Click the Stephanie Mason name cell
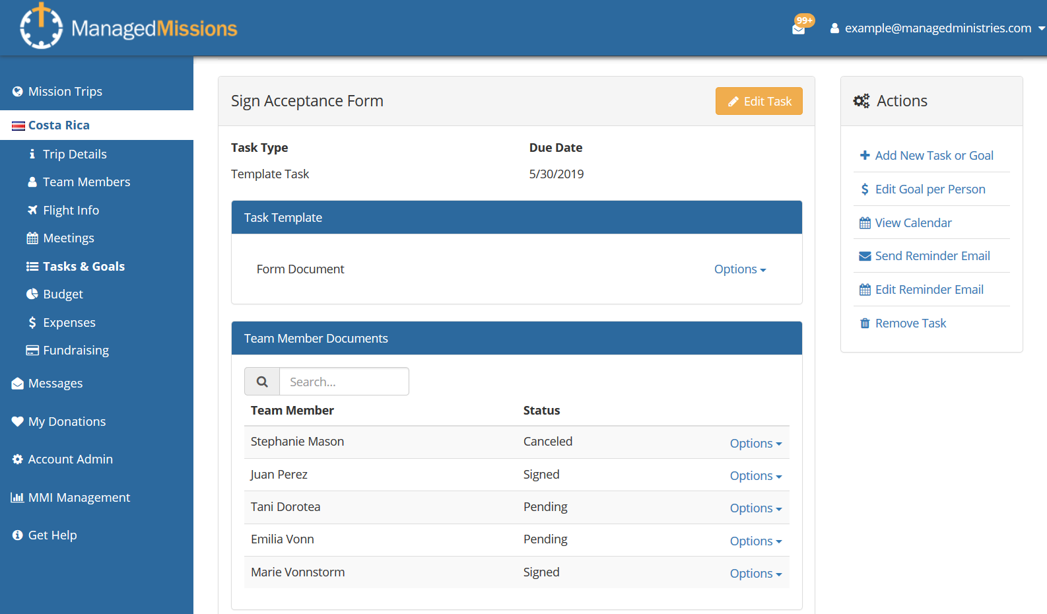1047x614 pixels. click(x=297, y=442)
